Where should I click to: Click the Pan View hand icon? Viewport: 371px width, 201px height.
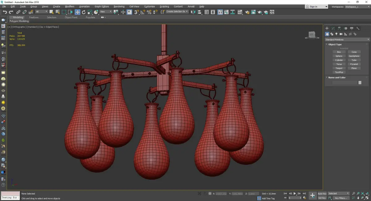pos(358,198)
